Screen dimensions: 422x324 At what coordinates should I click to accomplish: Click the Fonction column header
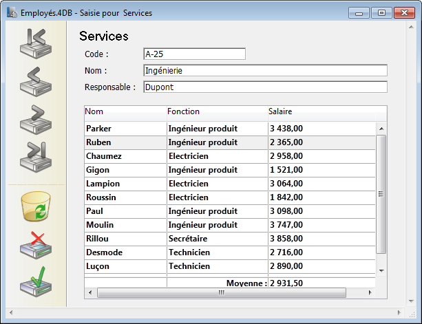pyautogui.click(x=216, y=111)
